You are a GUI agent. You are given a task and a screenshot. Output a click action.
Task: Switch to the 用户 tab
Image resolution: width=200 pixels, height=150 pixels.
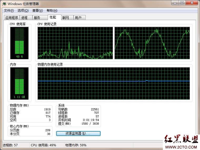click(79, 18)
